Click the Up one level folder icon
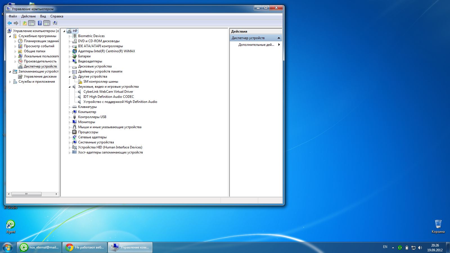 pyautogui.click(x=25, y=23)
